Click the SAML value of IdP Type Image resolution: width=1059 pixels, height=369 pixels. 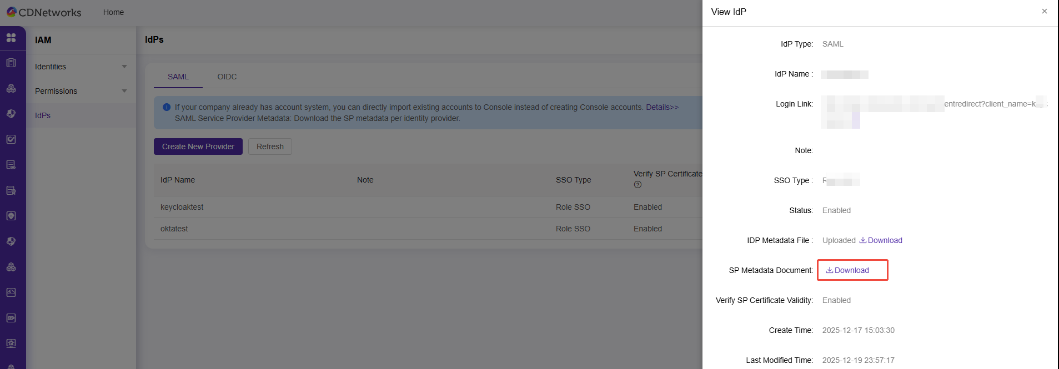(832, 44)
